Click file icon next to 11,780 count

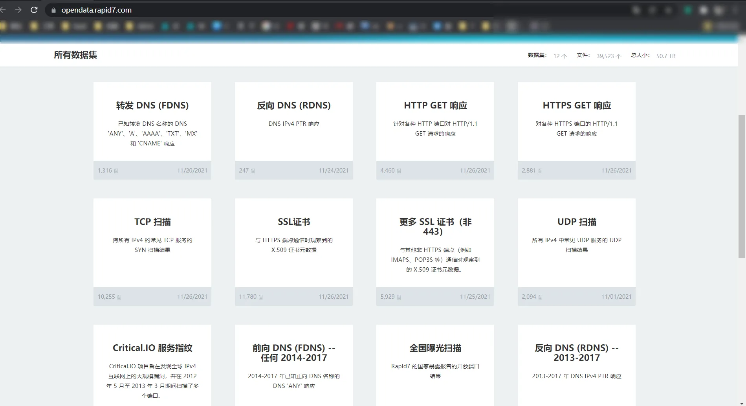261,297
